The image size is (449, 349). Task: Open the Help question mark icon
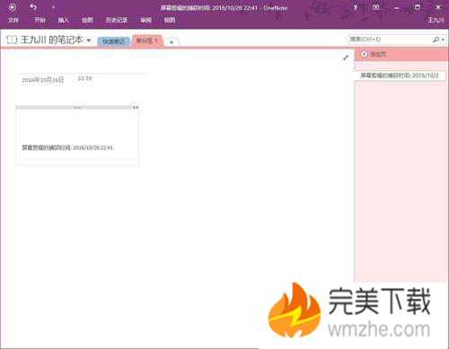(355, 8)
